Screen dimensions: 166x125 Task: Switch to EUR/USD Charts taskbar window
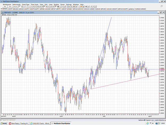[40, 123]
